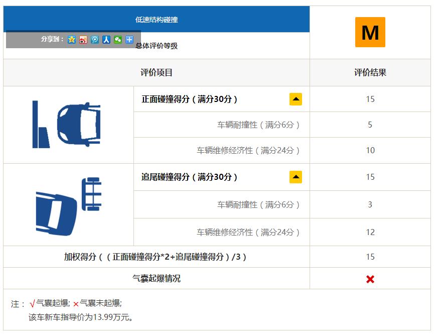
Task: Share to Renren icon
Action: [106, 40]
